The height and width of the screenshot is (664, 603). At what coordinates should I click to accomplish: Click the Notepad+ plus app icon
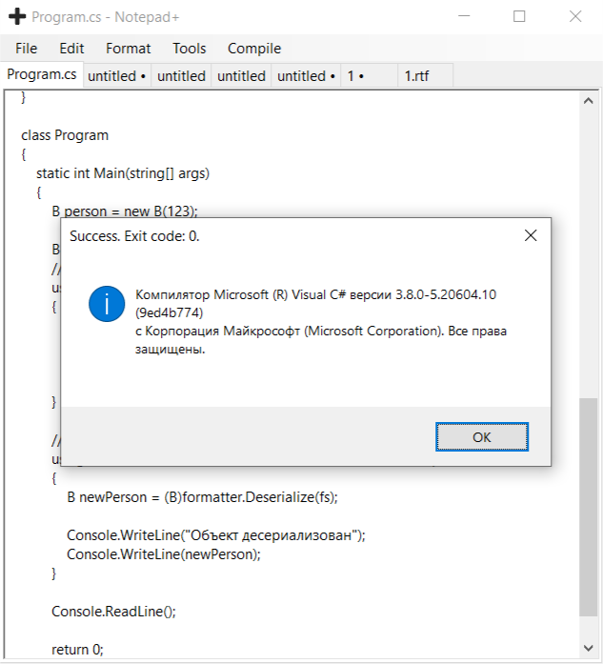(16, 17)
